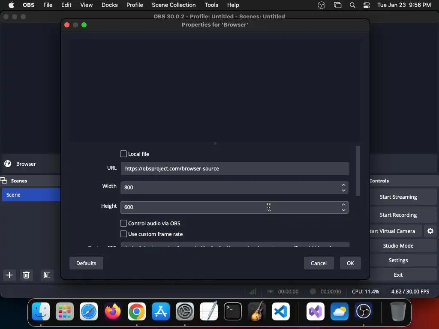Add a new scene with plus button
The image size is (439, 329).
point(9,275)
